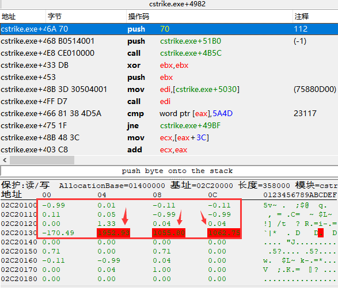Click the -170.49 value in hex view
This screenshot has height=288, width=338.
click(x=58, y=233)
